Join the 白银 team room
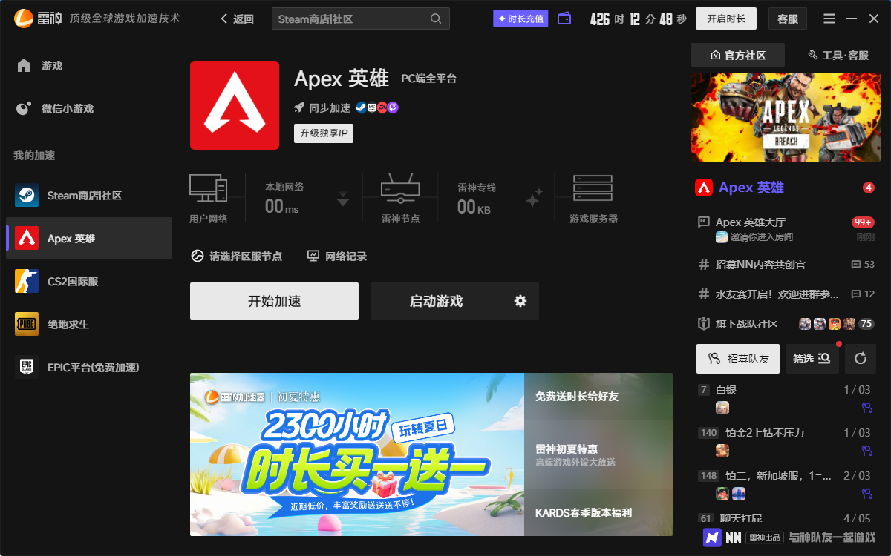 [786, 400]
